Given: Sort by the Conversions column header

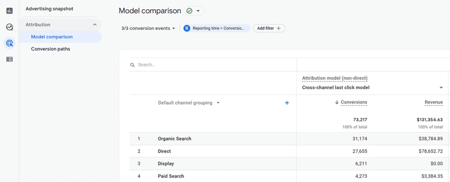Looking at the screenshot, I should [354, 102].
